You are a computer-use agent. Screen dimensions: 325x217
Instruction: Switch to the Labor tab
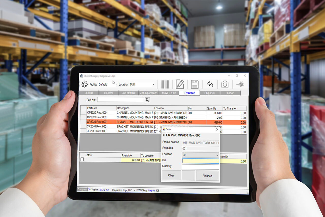(230, 93)
